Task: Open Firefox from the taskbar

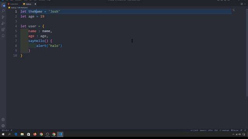Action: coord(35,134)
